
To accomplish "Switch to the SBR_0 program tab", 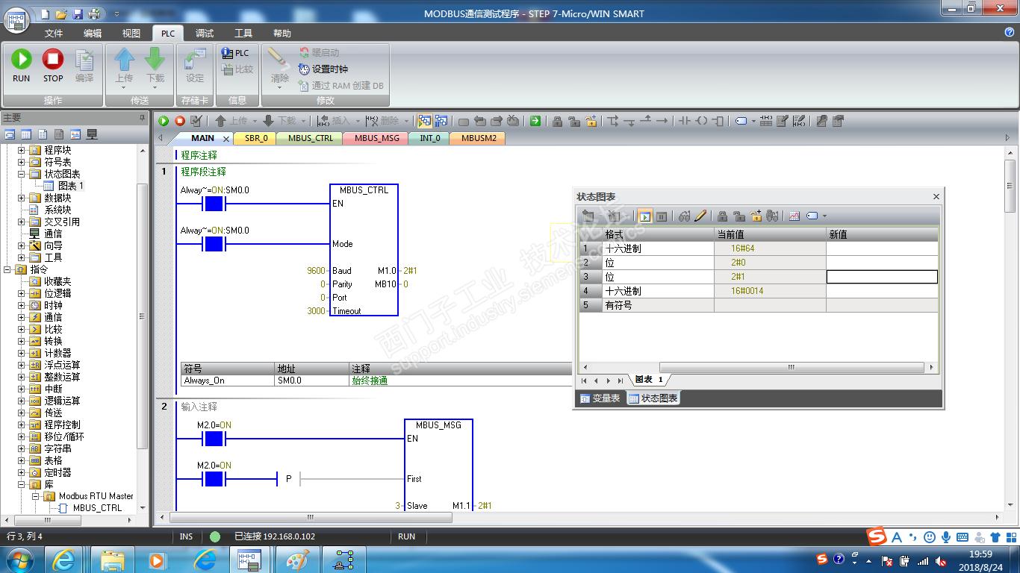I will click(256, 138).
